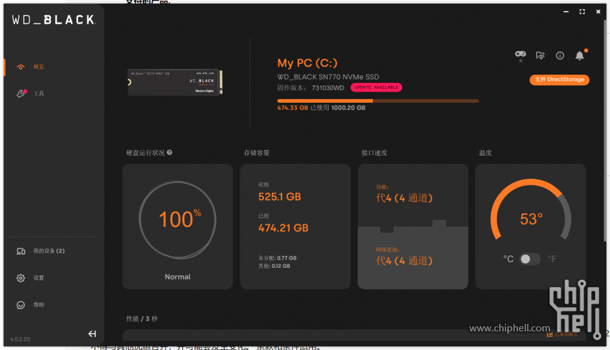Viewport: 610px width, 350px height.
Task: Click the version number 4.0.2.20
Action: click(x=20, y=339)
